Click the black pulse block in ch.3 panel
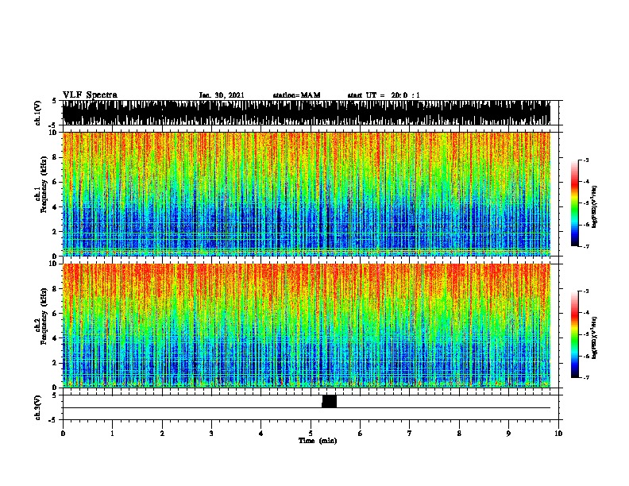This screenshot has width=629, height=486. (x=329, y=401)
